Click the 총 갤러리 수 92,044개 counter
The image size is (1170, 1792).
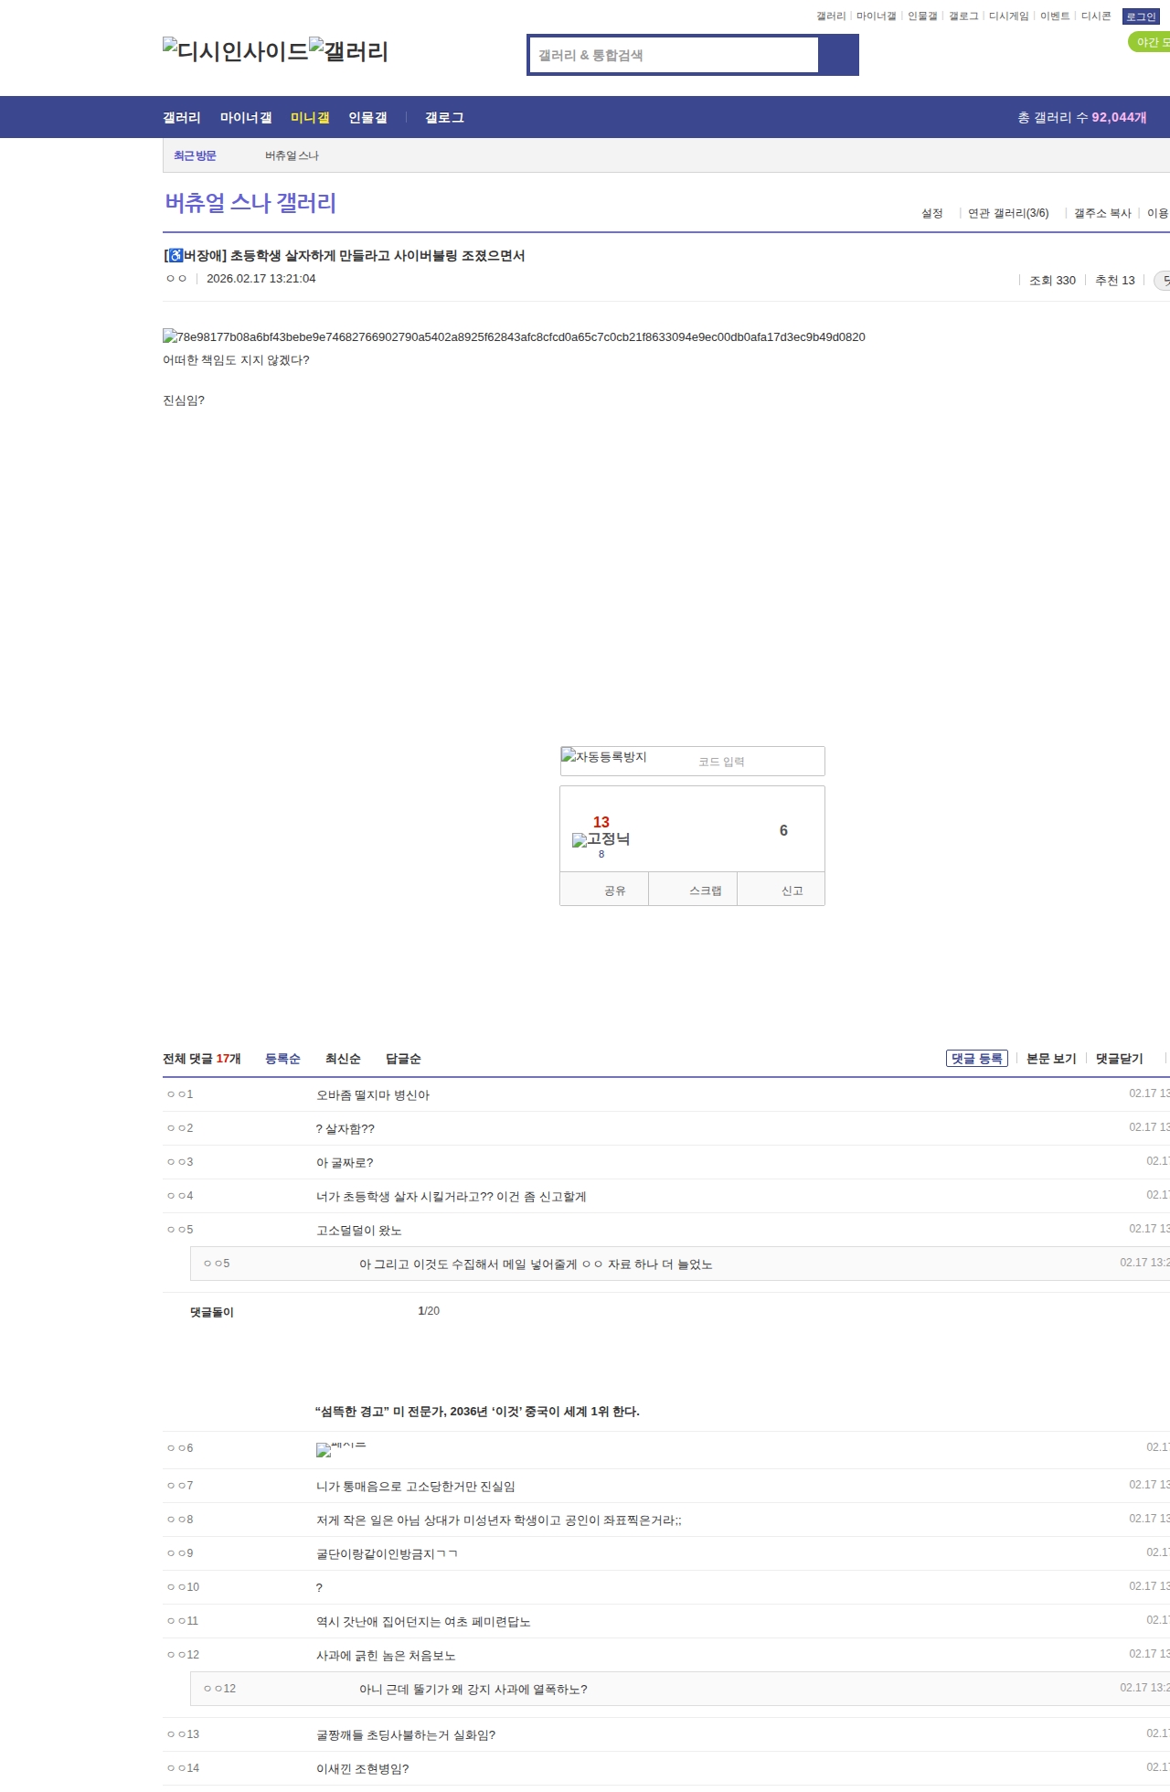(1082, 118)
